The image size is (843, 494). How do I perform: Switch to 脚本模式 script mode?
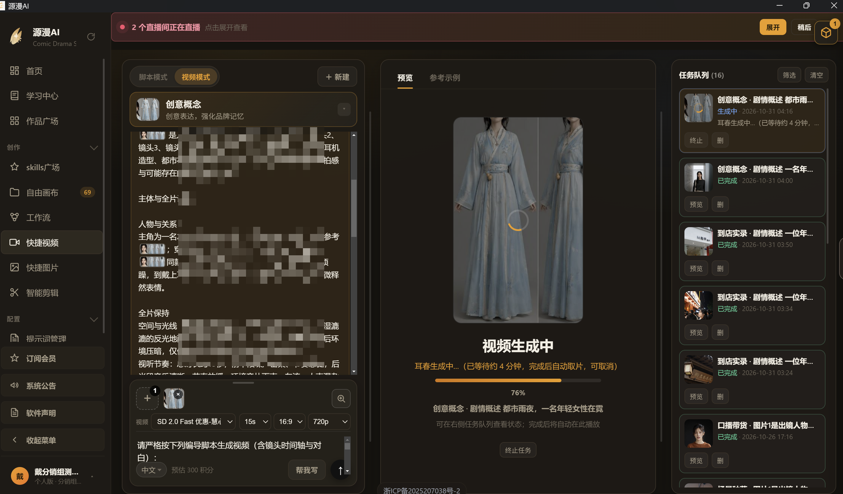point(153,77)
